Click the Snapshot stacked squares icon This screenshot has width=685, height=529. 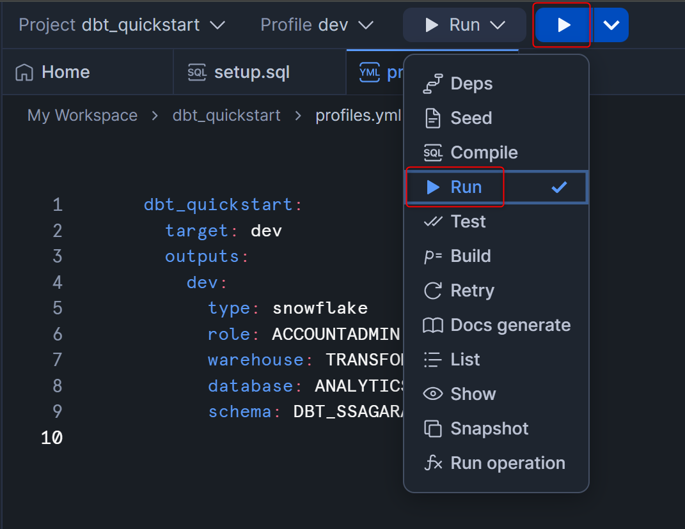433,429
